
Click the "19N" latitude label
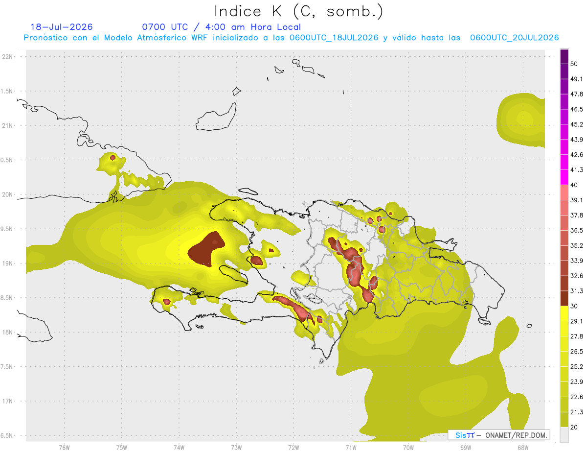tap(7, 263)
